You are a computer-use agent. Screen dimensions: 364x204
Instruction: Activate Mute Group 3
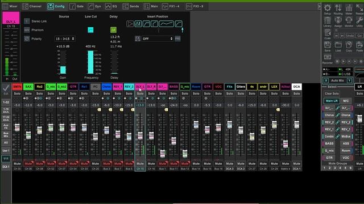click(x=335, y=168)
